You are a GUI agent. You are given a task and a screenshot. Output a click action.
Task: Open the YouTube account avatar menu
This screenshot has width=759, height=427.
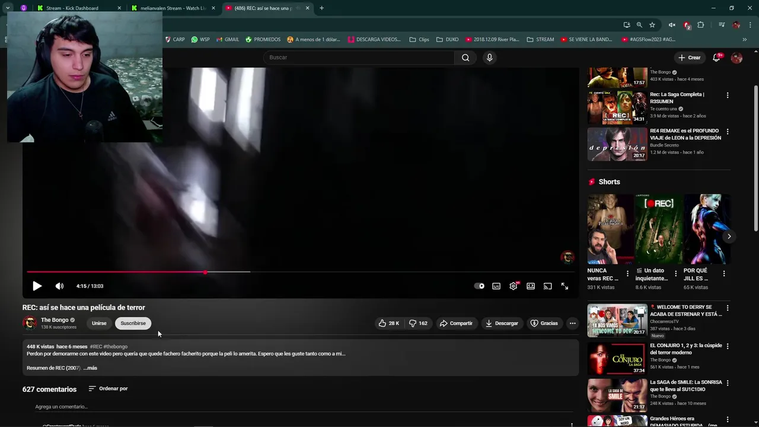pos(736,58)
